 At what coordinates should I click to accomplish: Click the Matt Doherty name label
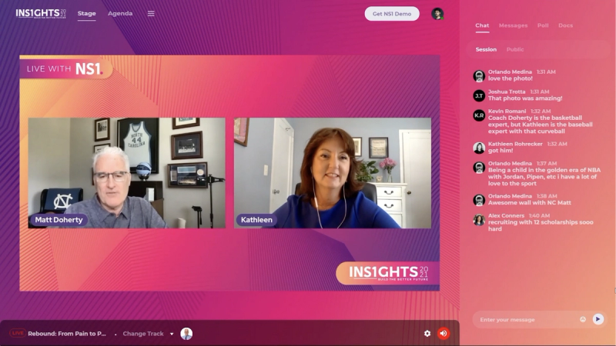point(59,220)
